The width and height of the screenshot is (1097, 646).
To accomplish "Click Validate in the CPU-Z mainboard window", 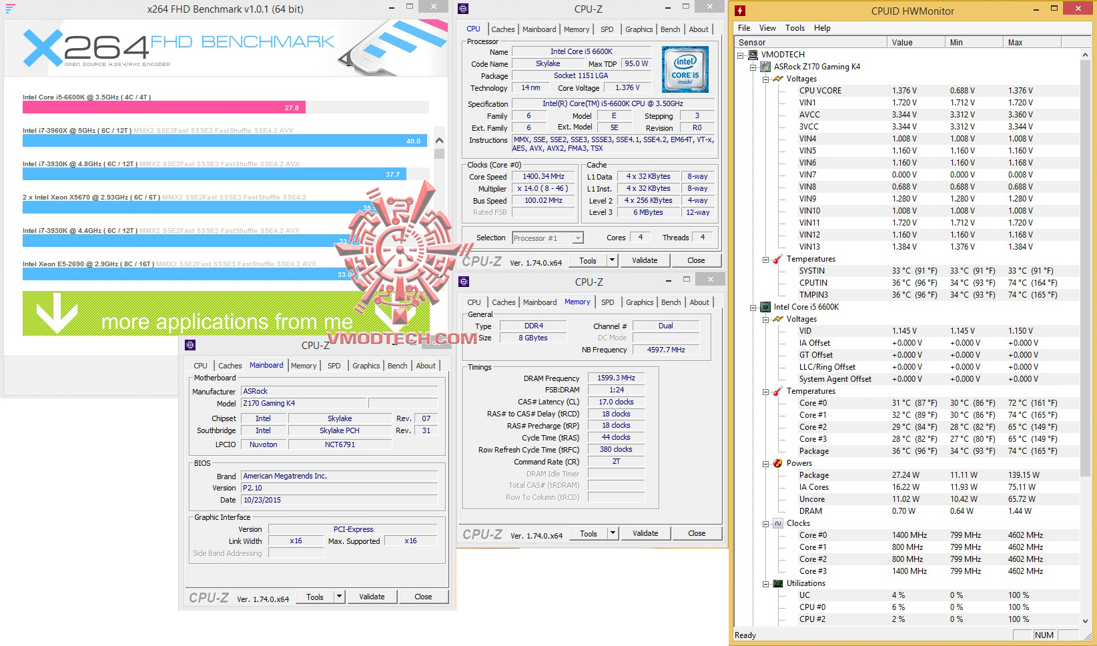I will 372,597.
